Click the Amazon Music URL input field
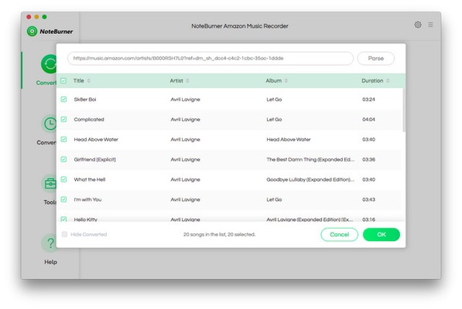This screenshot has height=309, width=462. tap(210, 58)
